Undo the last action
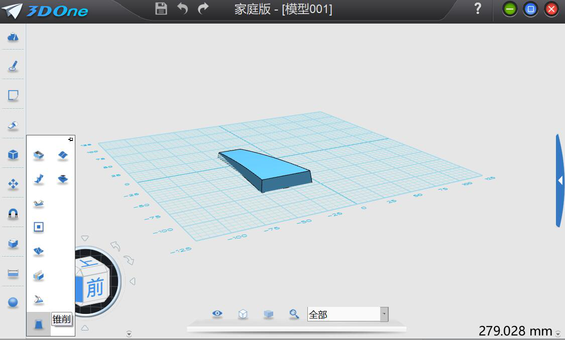The width and height of the screenshot is (565, 340). (x=183, y=9)
